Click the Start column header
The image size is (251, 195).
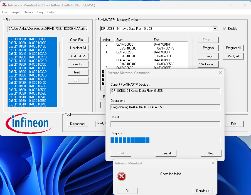coord(133,40)
